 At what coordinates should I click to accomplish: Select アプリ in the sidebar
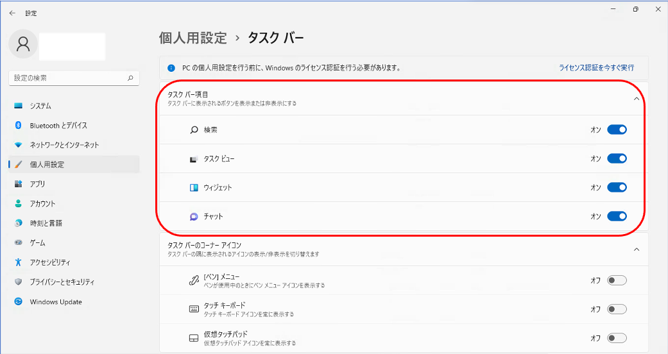click(x=74, y=183)
